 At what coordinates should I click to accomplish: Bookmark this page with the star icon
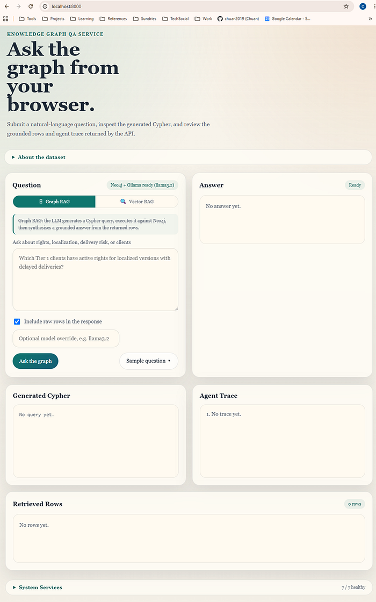tap(346, 6)
